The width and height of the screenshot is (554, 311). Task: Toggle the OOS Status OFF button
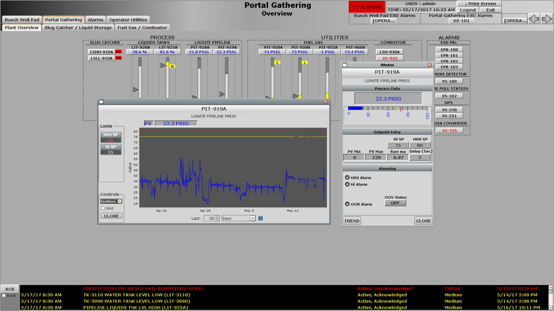pyautogui.click(x=395, y=203)
